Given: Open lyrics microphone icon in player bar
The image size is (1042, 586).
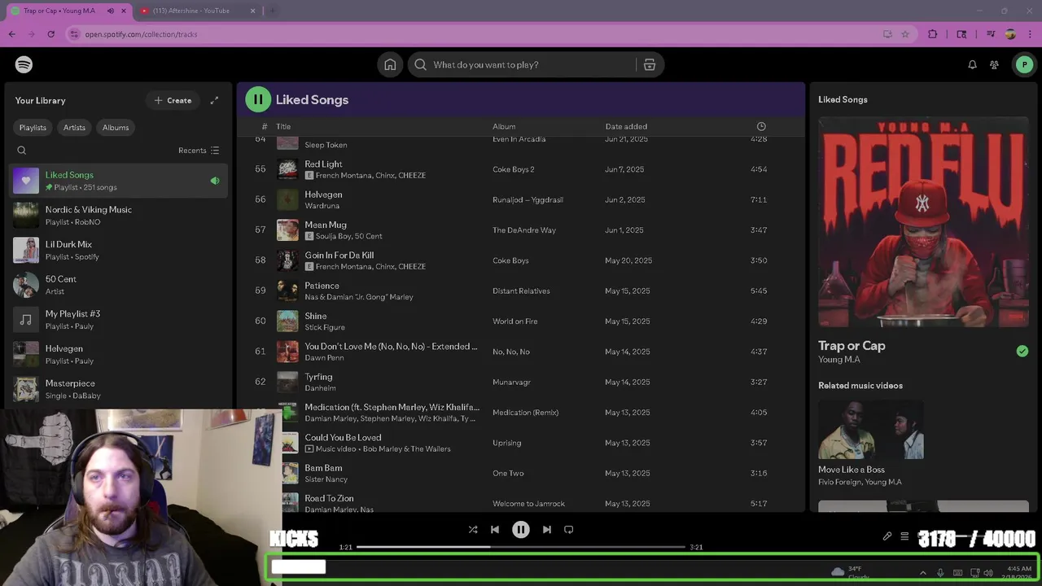Looking at the screenshot, I should tap(887, 536).
